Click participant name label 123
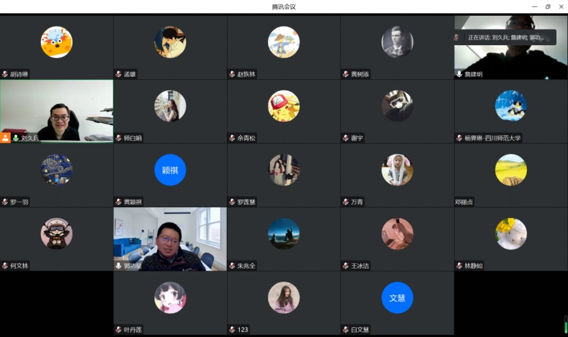Screen dimensions: 568x337 [243, 329]
